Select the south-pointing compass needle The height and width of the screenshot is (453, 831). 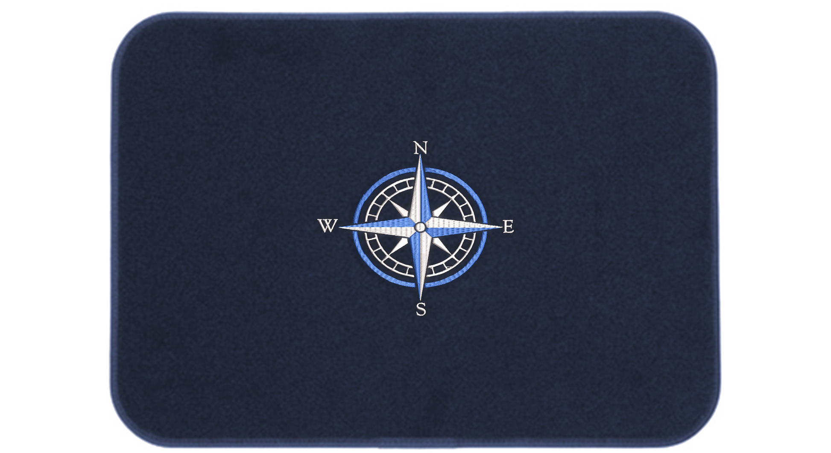click(421, 265)
